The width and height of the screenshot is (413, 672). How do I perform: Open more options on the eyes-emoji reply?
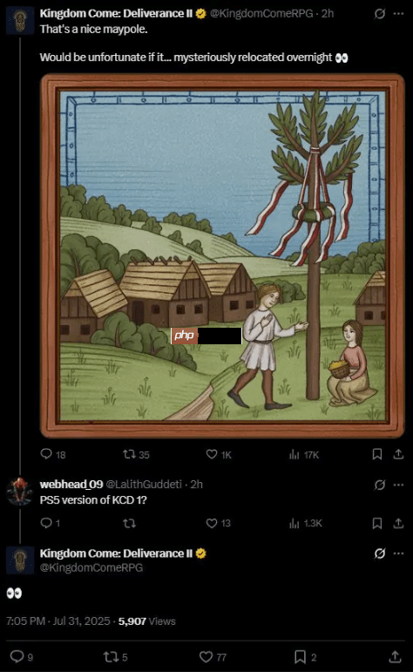pyautogui.click(x=398, y=553)
